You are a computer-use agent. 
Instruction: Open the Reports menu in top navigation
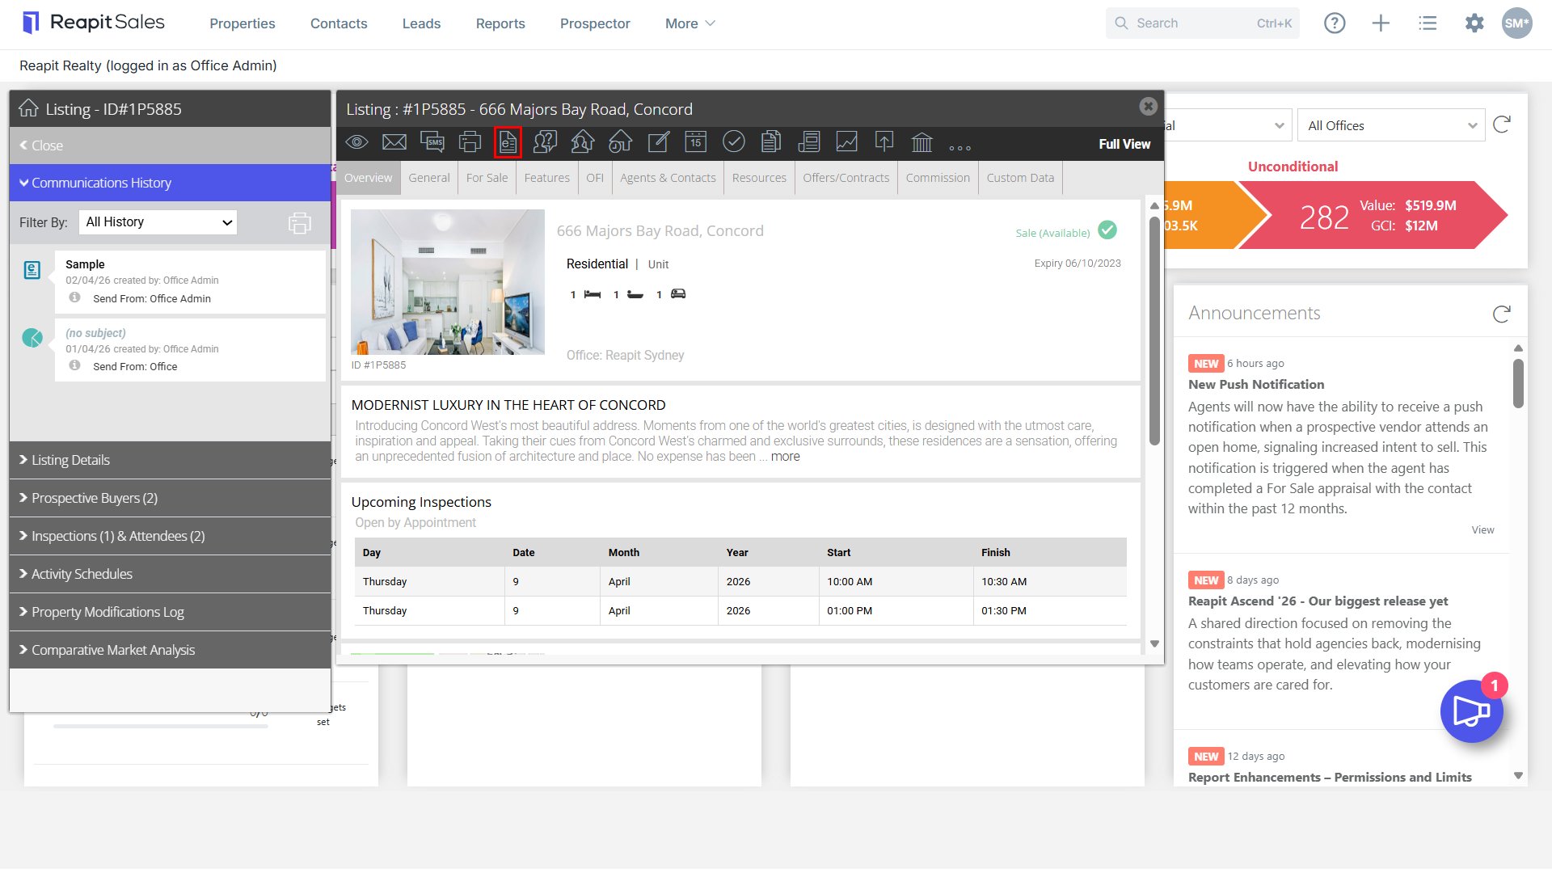point(500,23)
